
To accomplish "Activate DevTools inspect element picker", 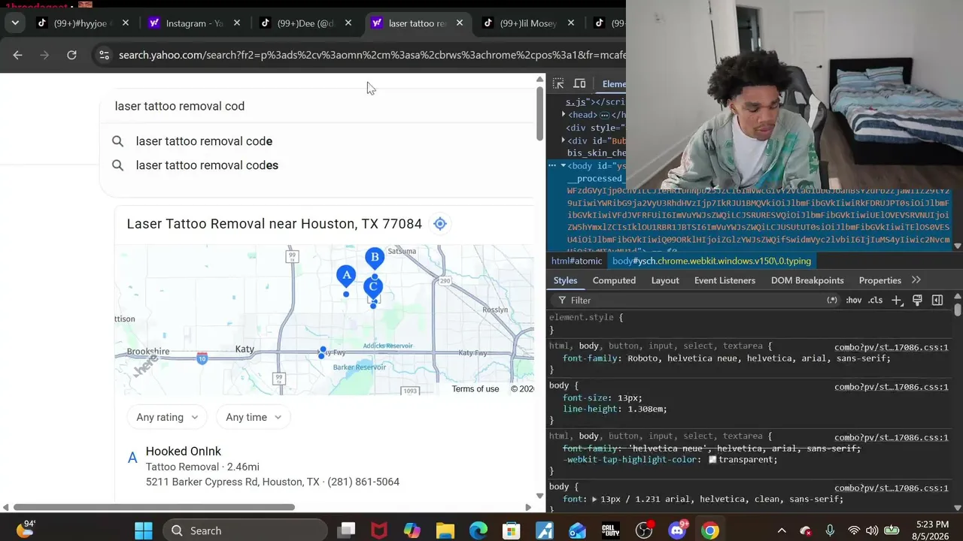I will point(558,84).
